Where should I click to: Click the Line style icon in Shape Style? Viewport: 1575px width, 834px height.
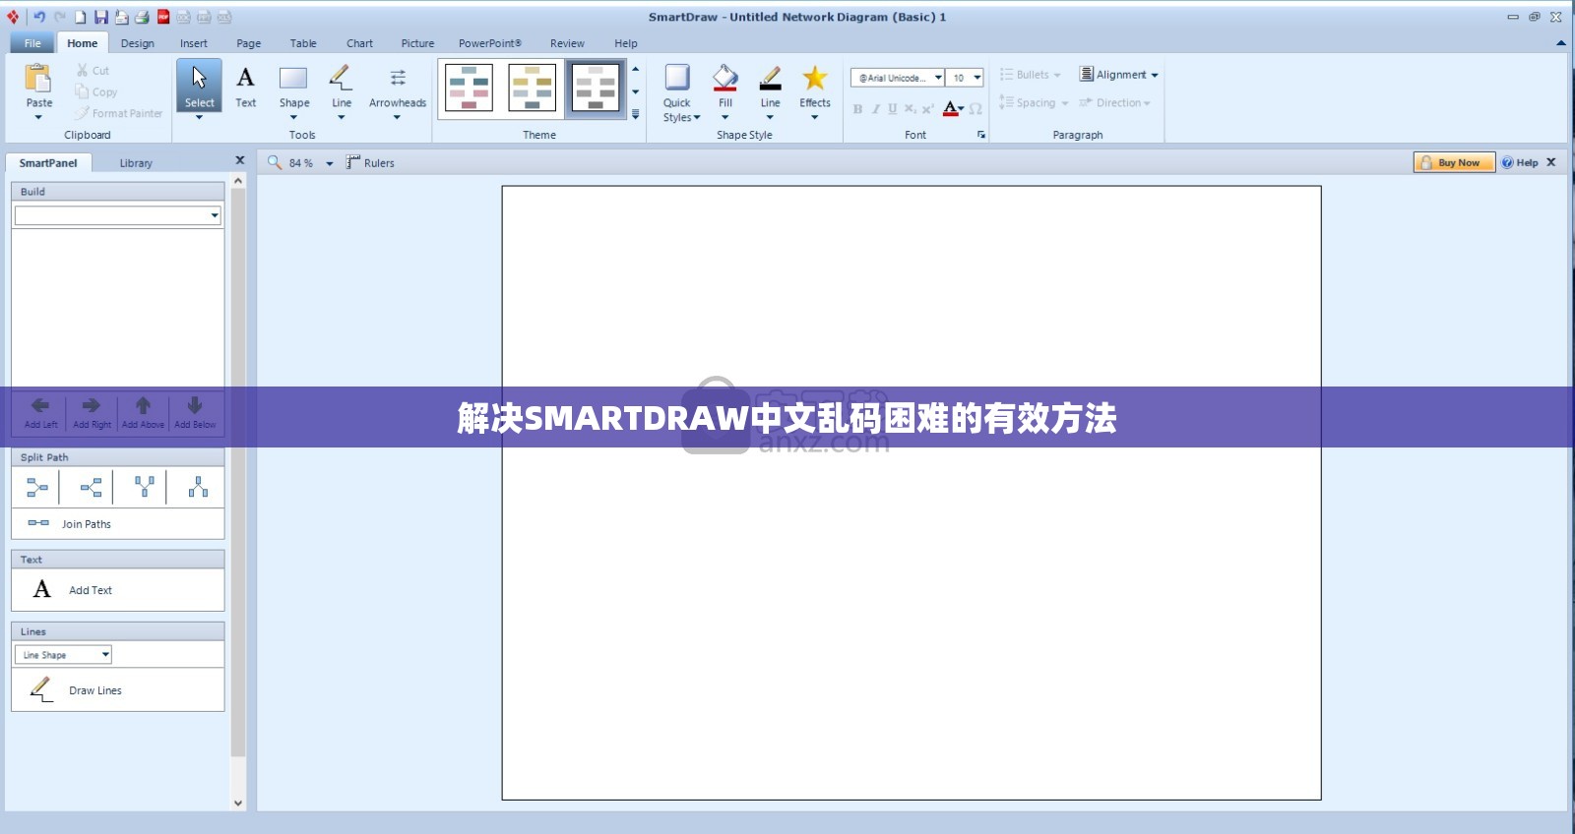click(770, 78)
